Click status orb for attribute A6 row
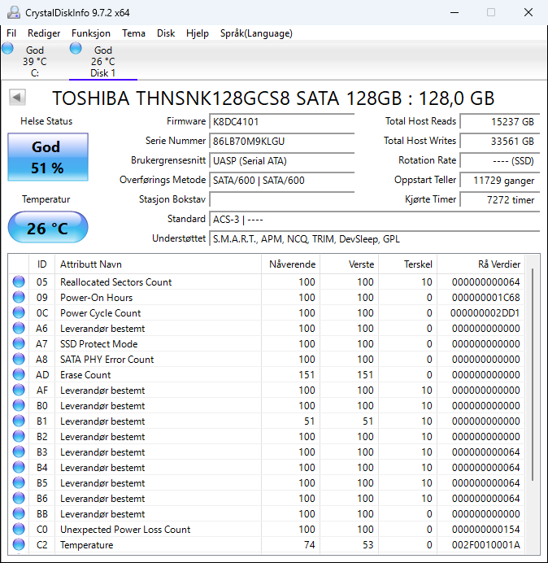 [19, 328]
